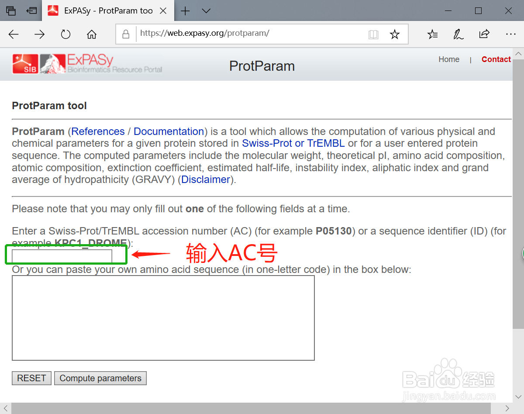Click the example accession P05130
Viewport: 524px width, 414px height.
tap(334, 231)
